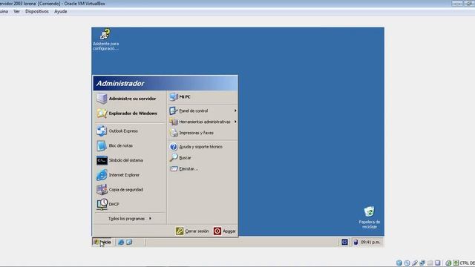Click VirtualBox optical disc status icon
Screen dimensions: 475x267
click(407, 263)
